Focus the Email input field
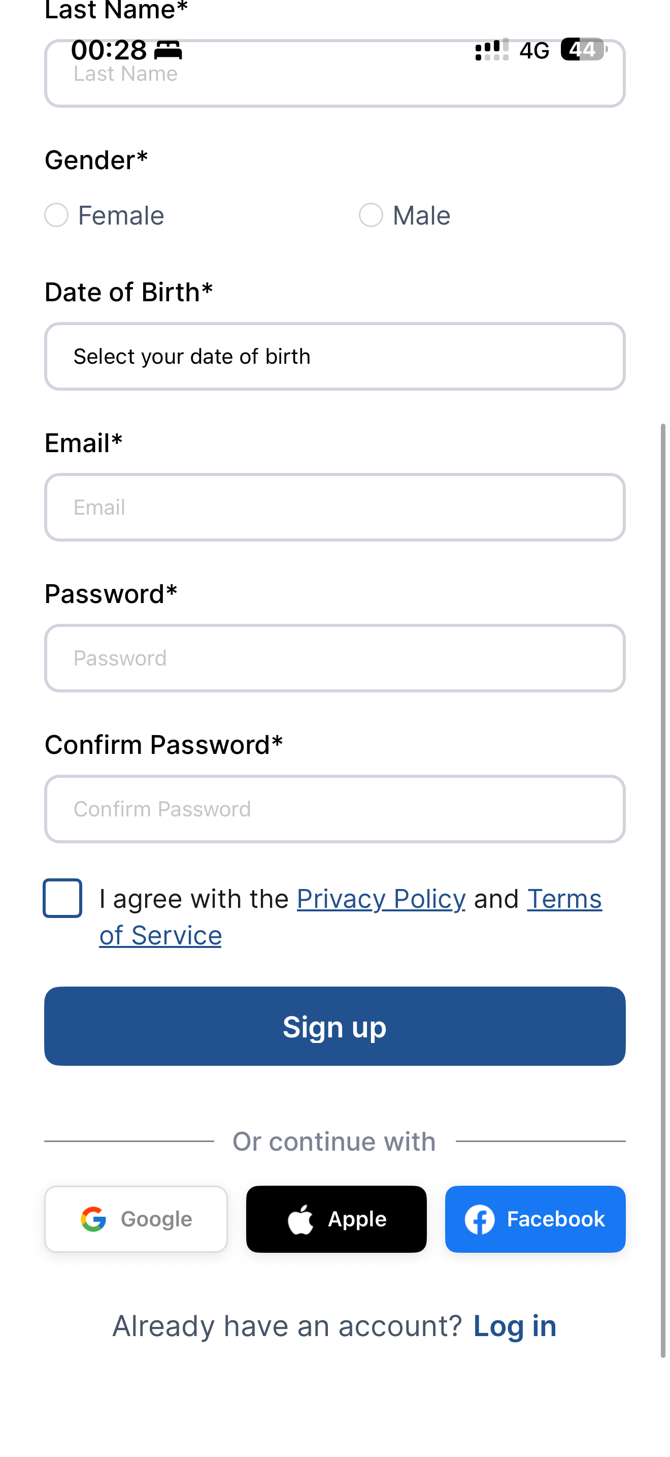670x1457 pixels. pos(335,508)
